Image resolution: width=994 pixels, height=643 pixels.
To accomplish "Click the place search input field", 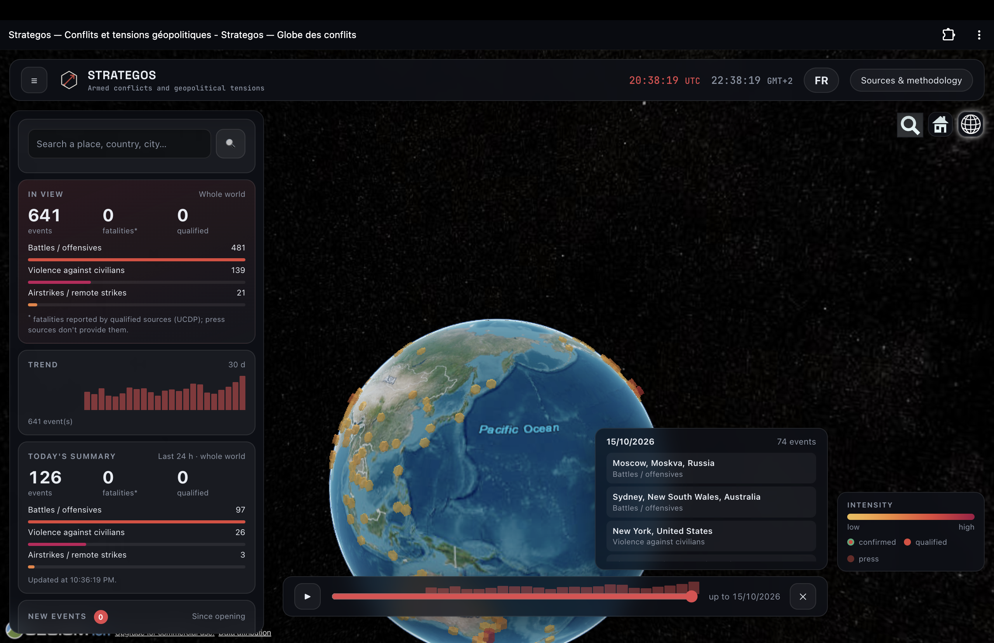I will (x=120, y=144).
